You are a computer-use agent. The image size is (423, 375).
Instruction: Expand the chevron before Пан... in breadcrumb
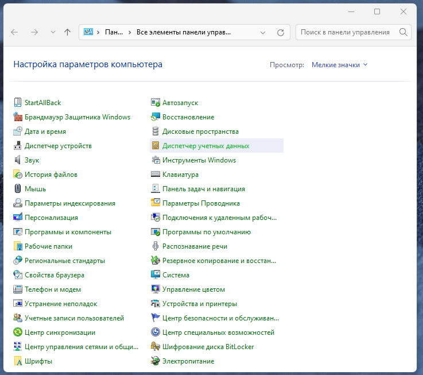[x=98, y=32]
